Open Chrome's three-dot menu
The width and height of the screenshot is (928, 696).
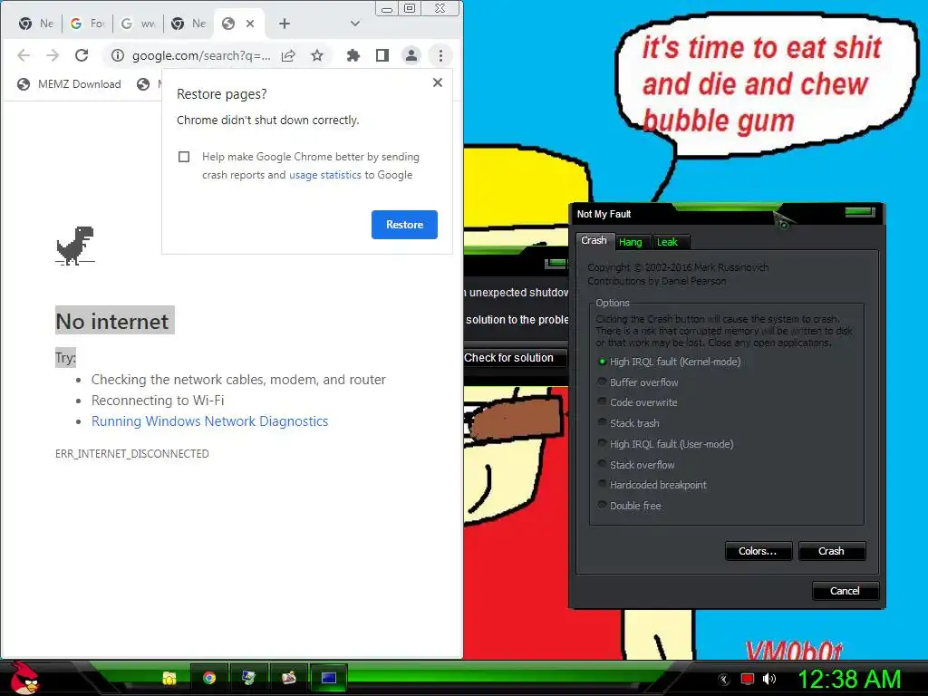(440, 55)
